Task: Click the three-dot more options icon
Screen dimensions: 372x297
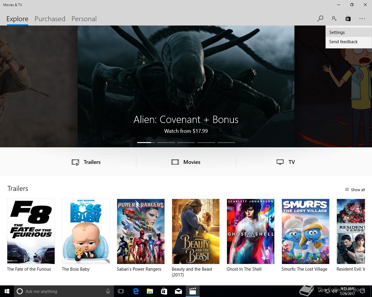Action: 362,19
